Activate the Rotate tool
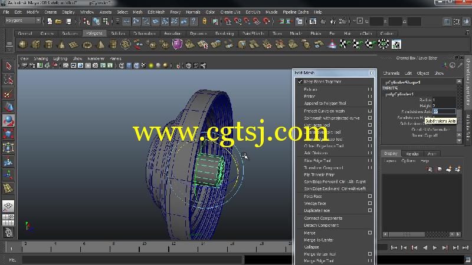Image resolution: width=472 pixels, height=265 pixels. (8, 121)
